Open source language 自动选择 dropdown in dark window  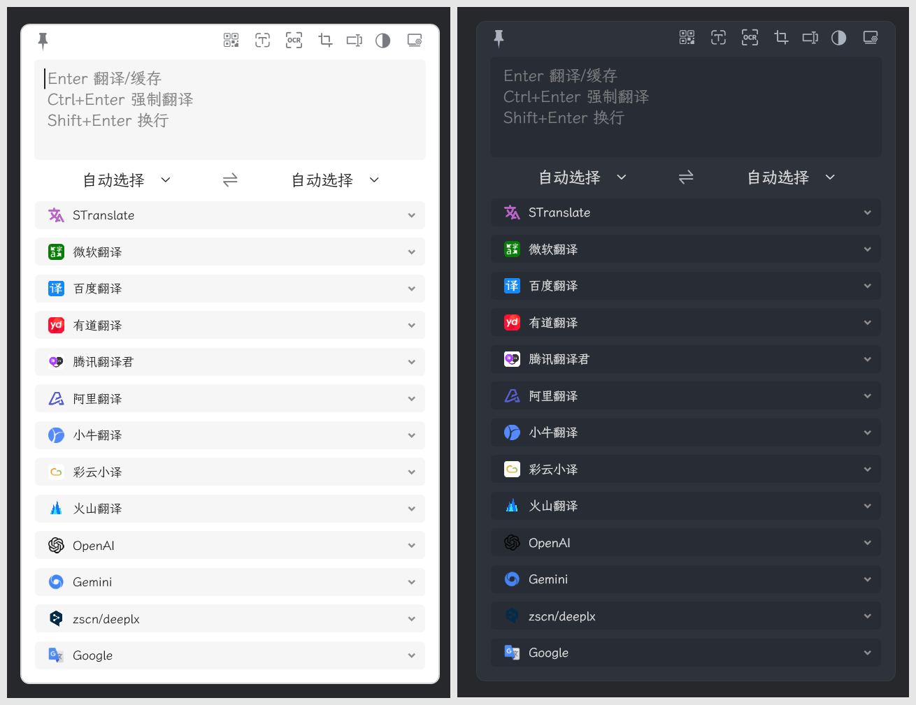[x=582, y=177]
